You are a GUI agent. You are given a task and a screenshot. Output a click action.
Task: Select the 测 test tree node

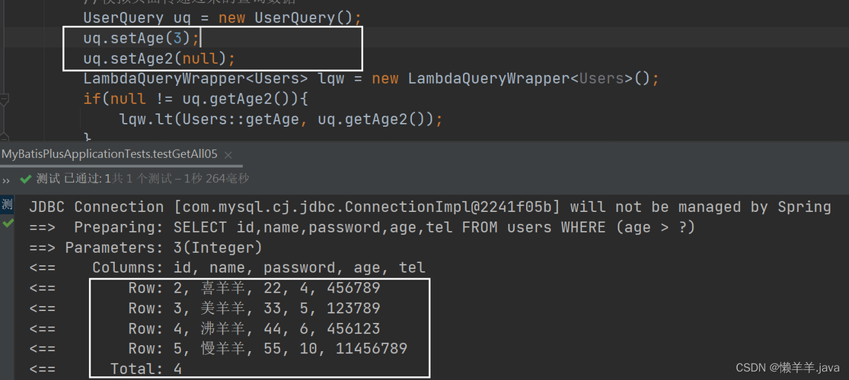click(7, 204)
